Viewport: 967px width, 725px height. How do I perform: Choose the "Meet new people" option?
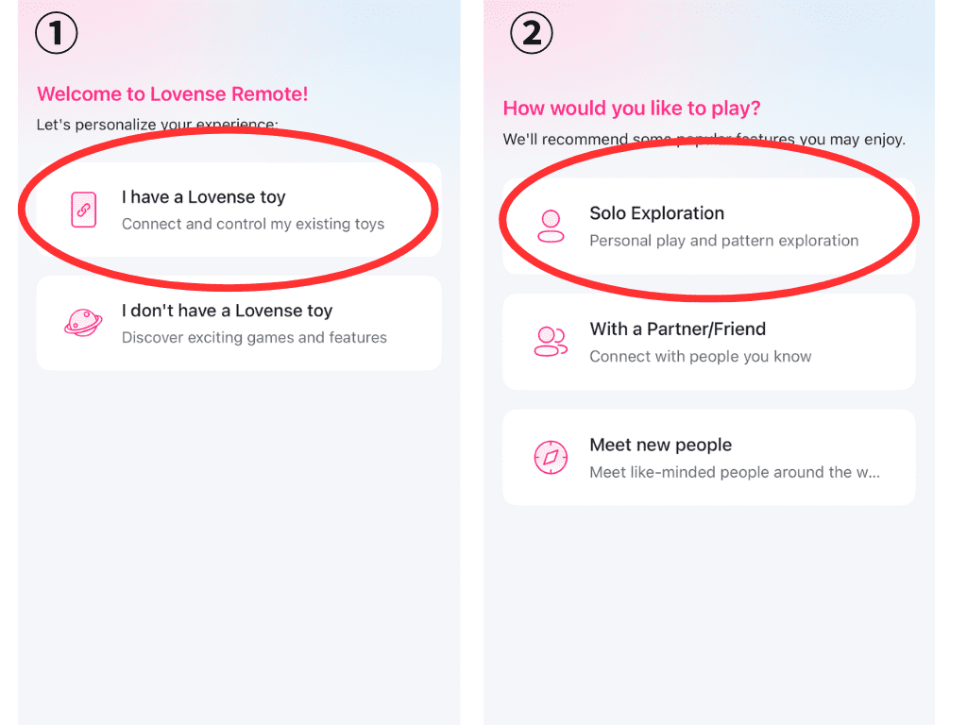(660, 446)
